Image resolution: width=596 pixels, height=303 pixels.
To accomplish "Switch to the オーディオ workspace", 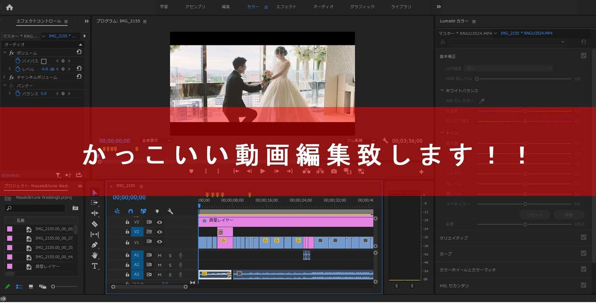I will point(323,7).
